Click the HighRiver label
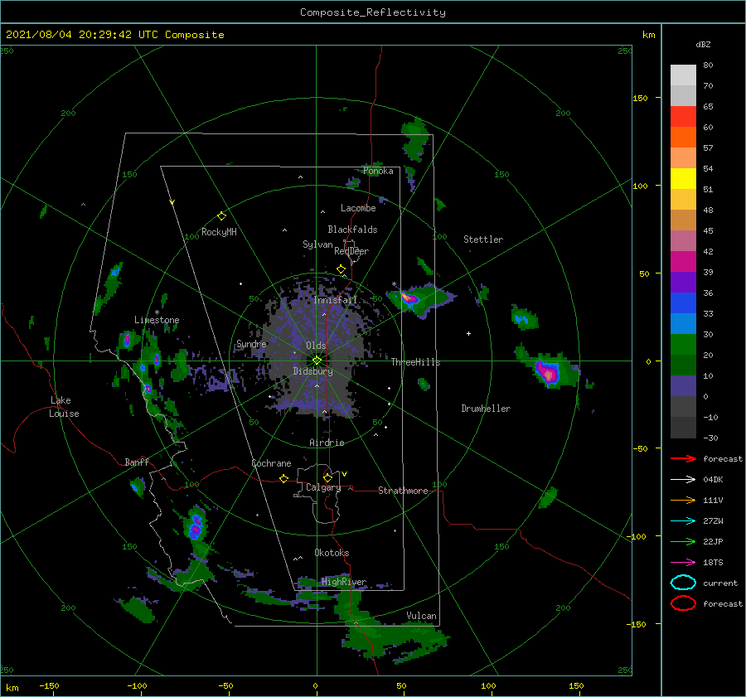The height and width of the screenshot is (697, 746). point(343,582)
